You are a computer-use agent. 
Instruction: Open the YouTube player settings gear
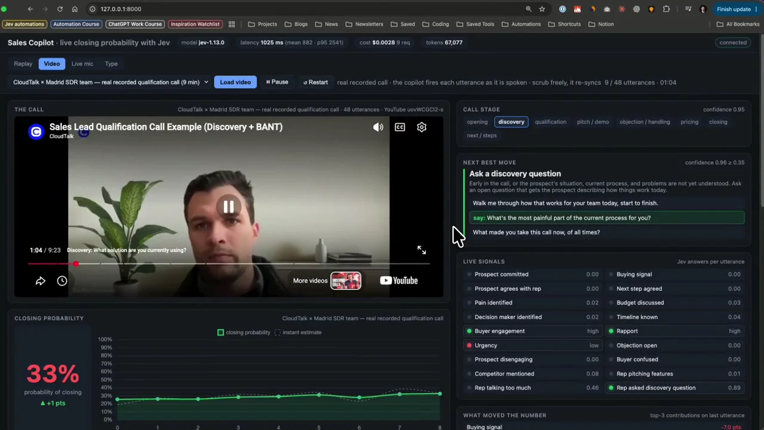(x=421, y=127)
